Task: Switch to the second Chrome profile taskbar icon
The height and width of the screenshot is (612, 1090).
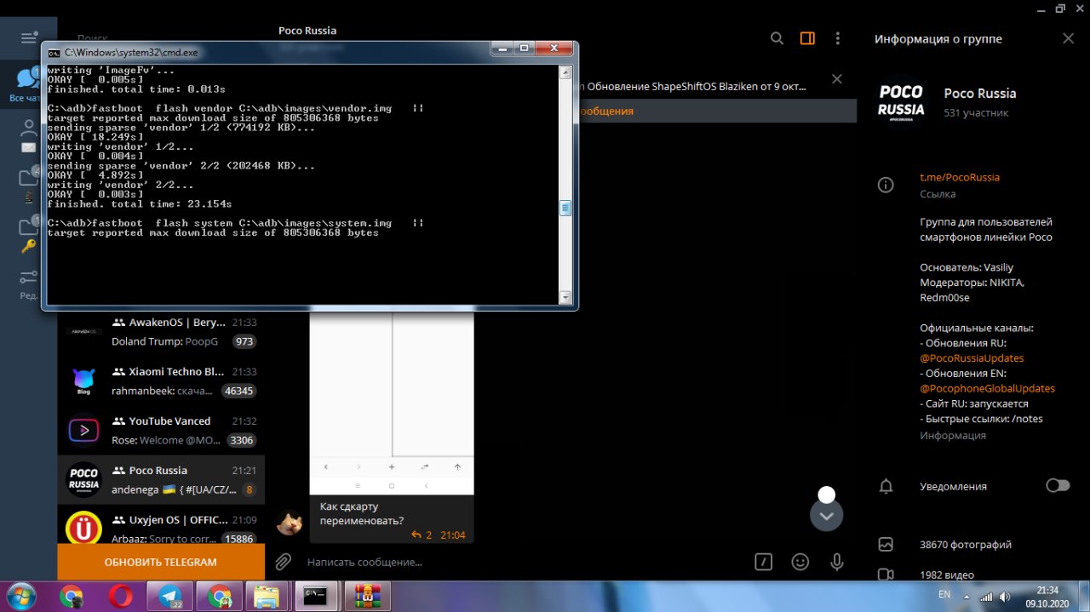Action: 220,596
